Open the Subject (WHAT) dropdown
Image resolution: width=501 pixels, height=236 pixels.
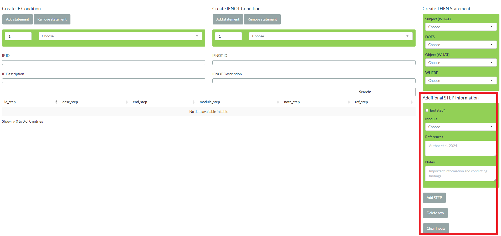tap(461, 27)
